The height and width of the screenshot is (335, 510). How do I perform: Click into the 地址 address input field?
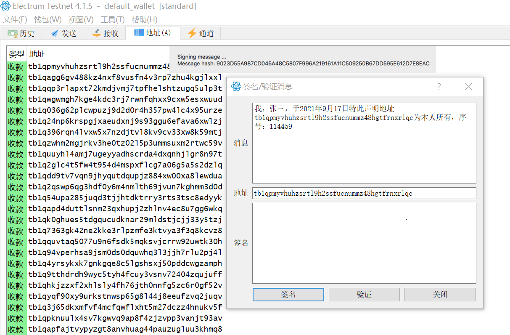pyautogui.click(x=364, y=193)
